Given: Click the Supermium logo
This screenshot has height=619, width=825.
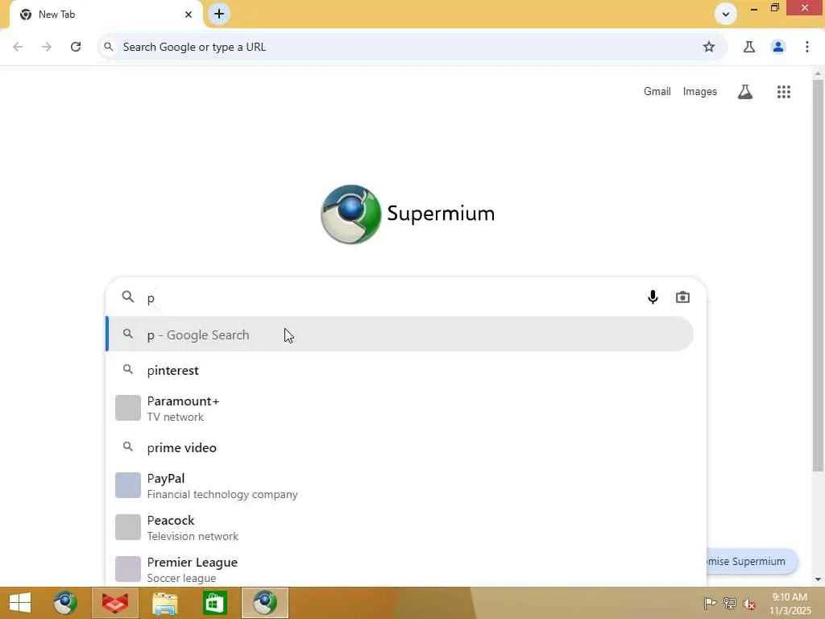Looking at the screenshot, I should click(x=408, y=214).
